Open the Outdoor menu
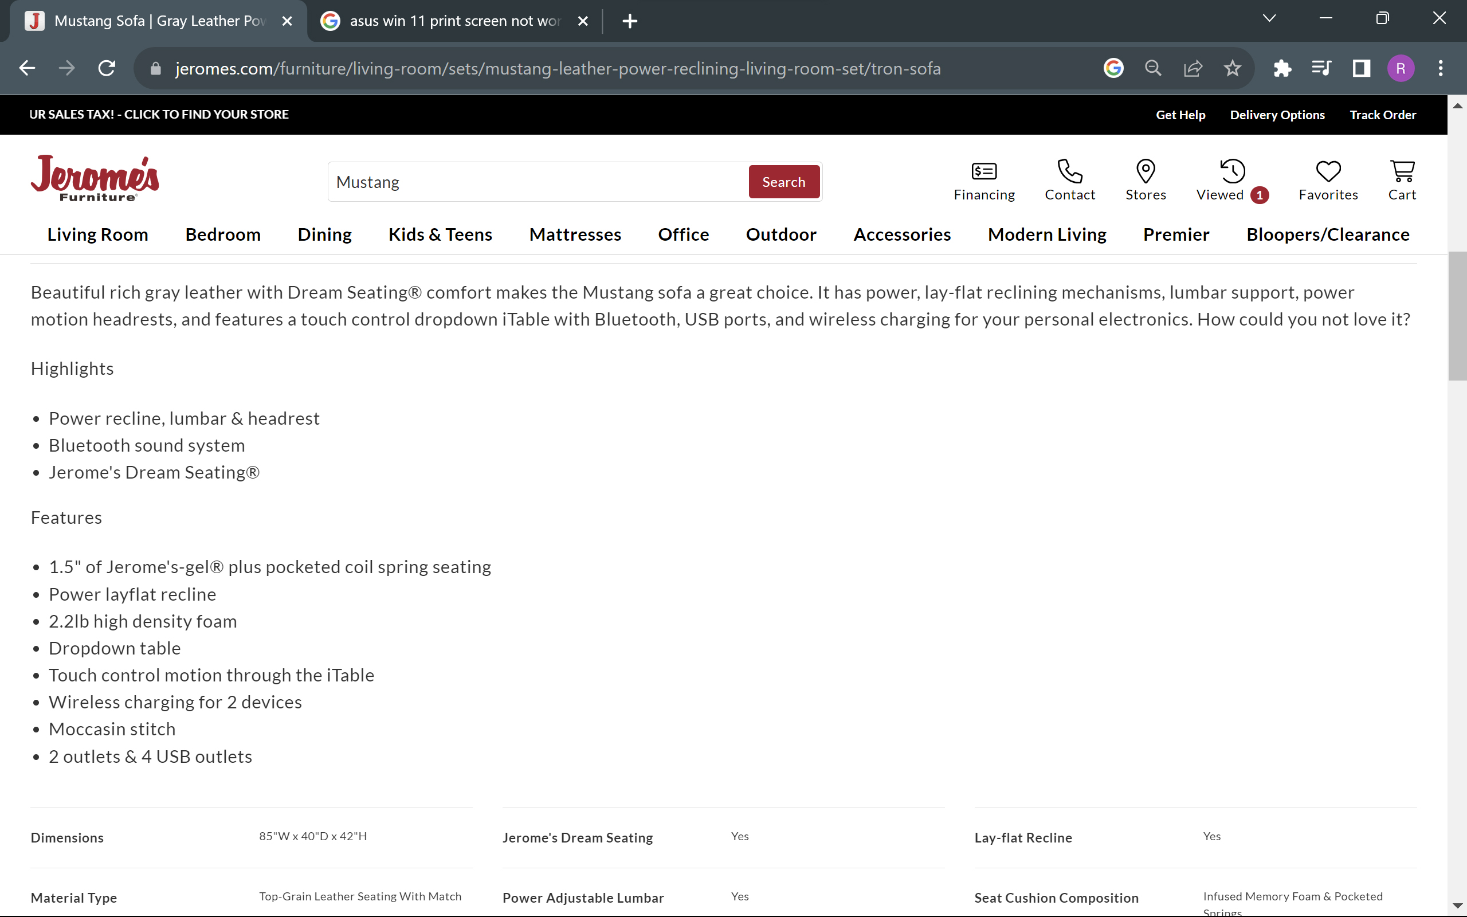The image size is (1467, 917). click(781, 235)
